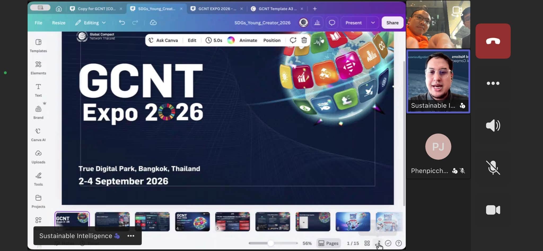Set the 5.0s page duration
This screenshot has width=543, height=251.
[x=214, y=40]
